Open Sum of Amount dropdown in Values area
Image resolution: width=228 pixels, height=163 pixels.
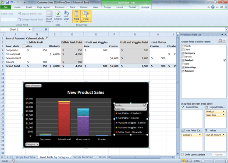tap(223, 135)
